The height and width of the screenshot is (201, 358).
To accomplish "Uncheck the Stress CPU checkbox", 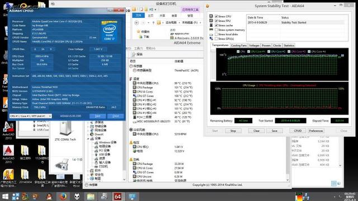I will 216,16.
